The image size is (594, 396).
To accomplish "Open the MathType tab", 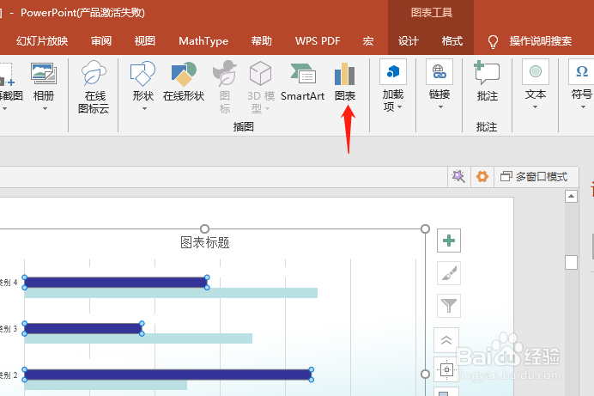I will (203, 41).
